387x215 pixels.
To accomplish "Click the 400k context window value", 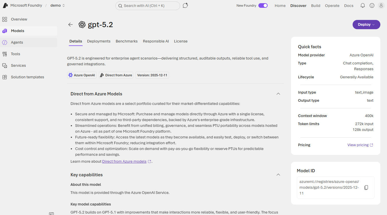I will [369, 116].
